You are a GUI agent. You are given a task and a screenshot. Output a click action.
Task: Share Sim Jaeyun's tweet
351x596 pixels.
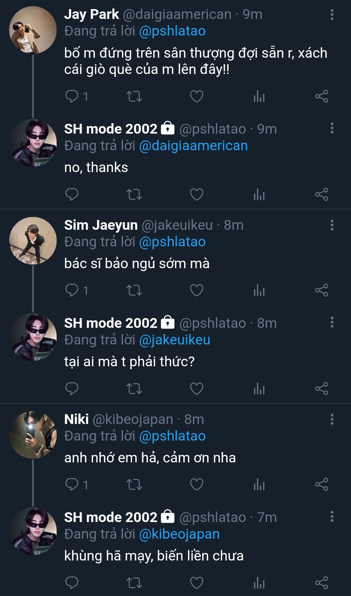(x=321, y=290)
